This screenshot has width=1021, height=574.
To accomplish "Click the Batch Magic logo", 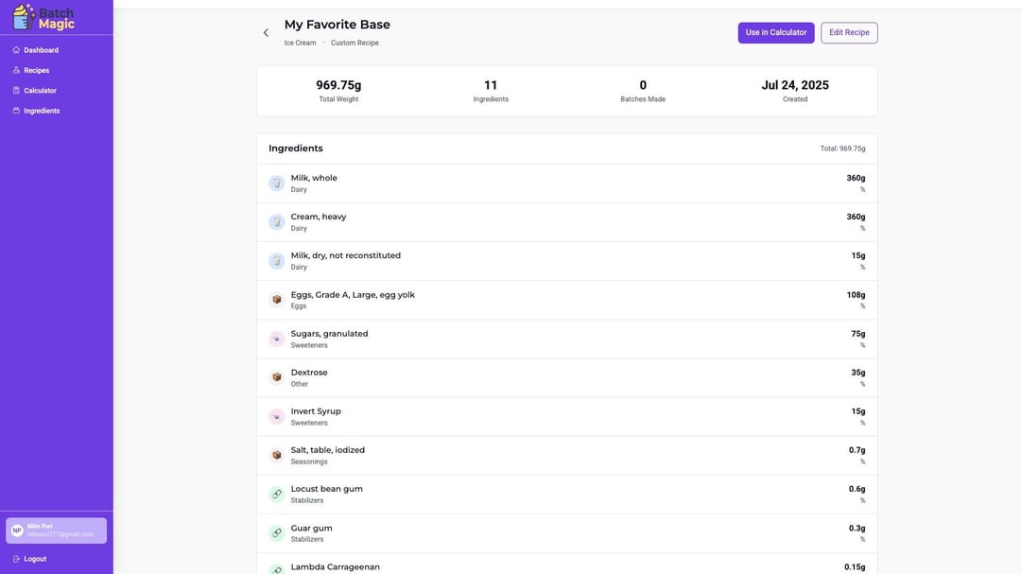I will coord(43,17).
